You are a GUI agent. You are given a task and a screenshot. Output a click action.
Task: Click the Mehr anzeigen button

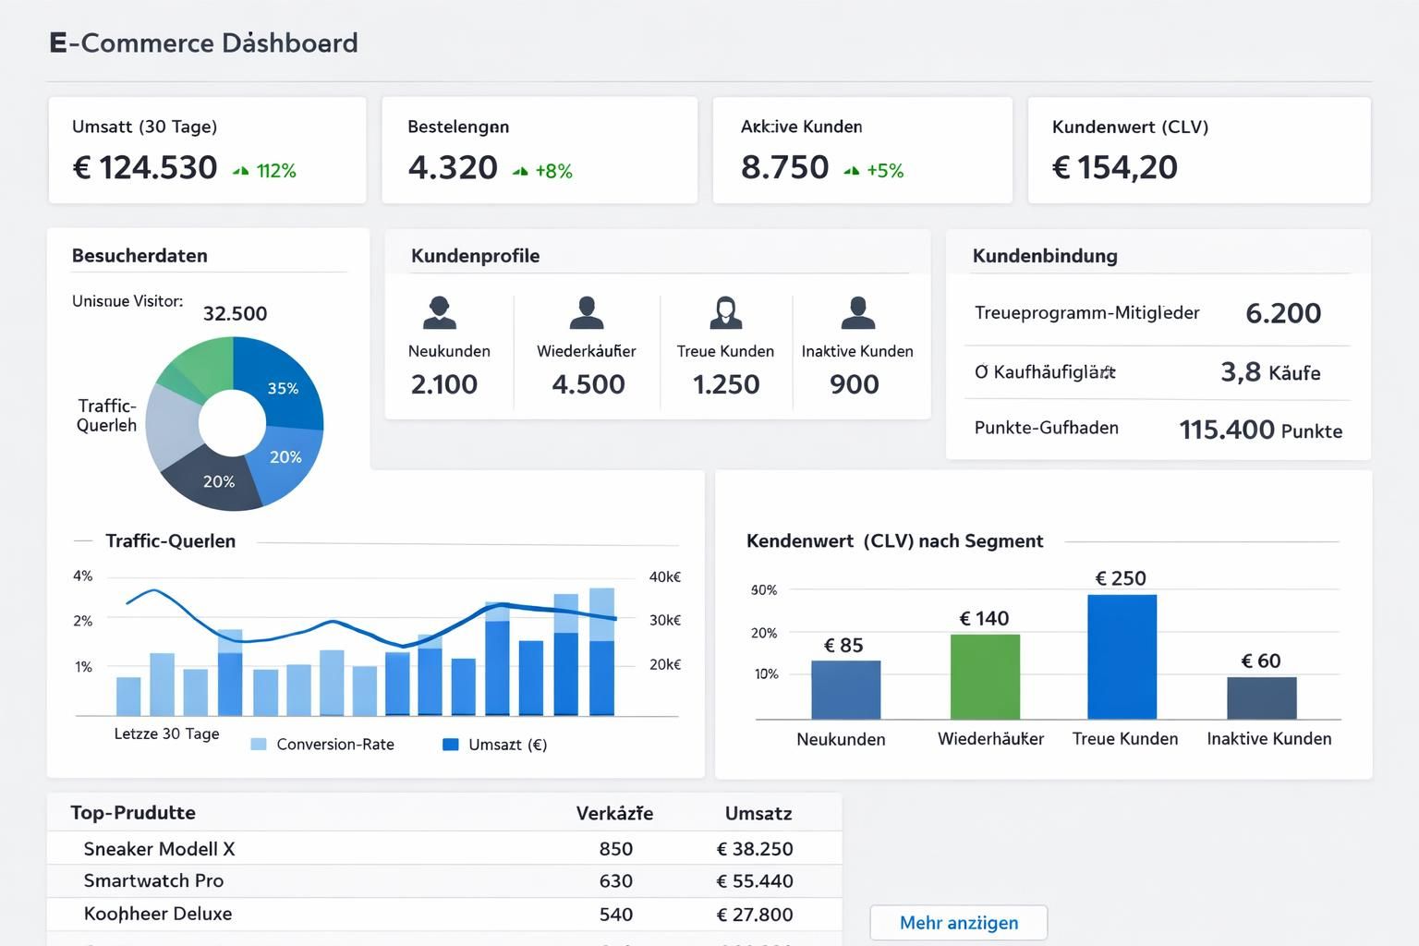(x=959, y=923)
